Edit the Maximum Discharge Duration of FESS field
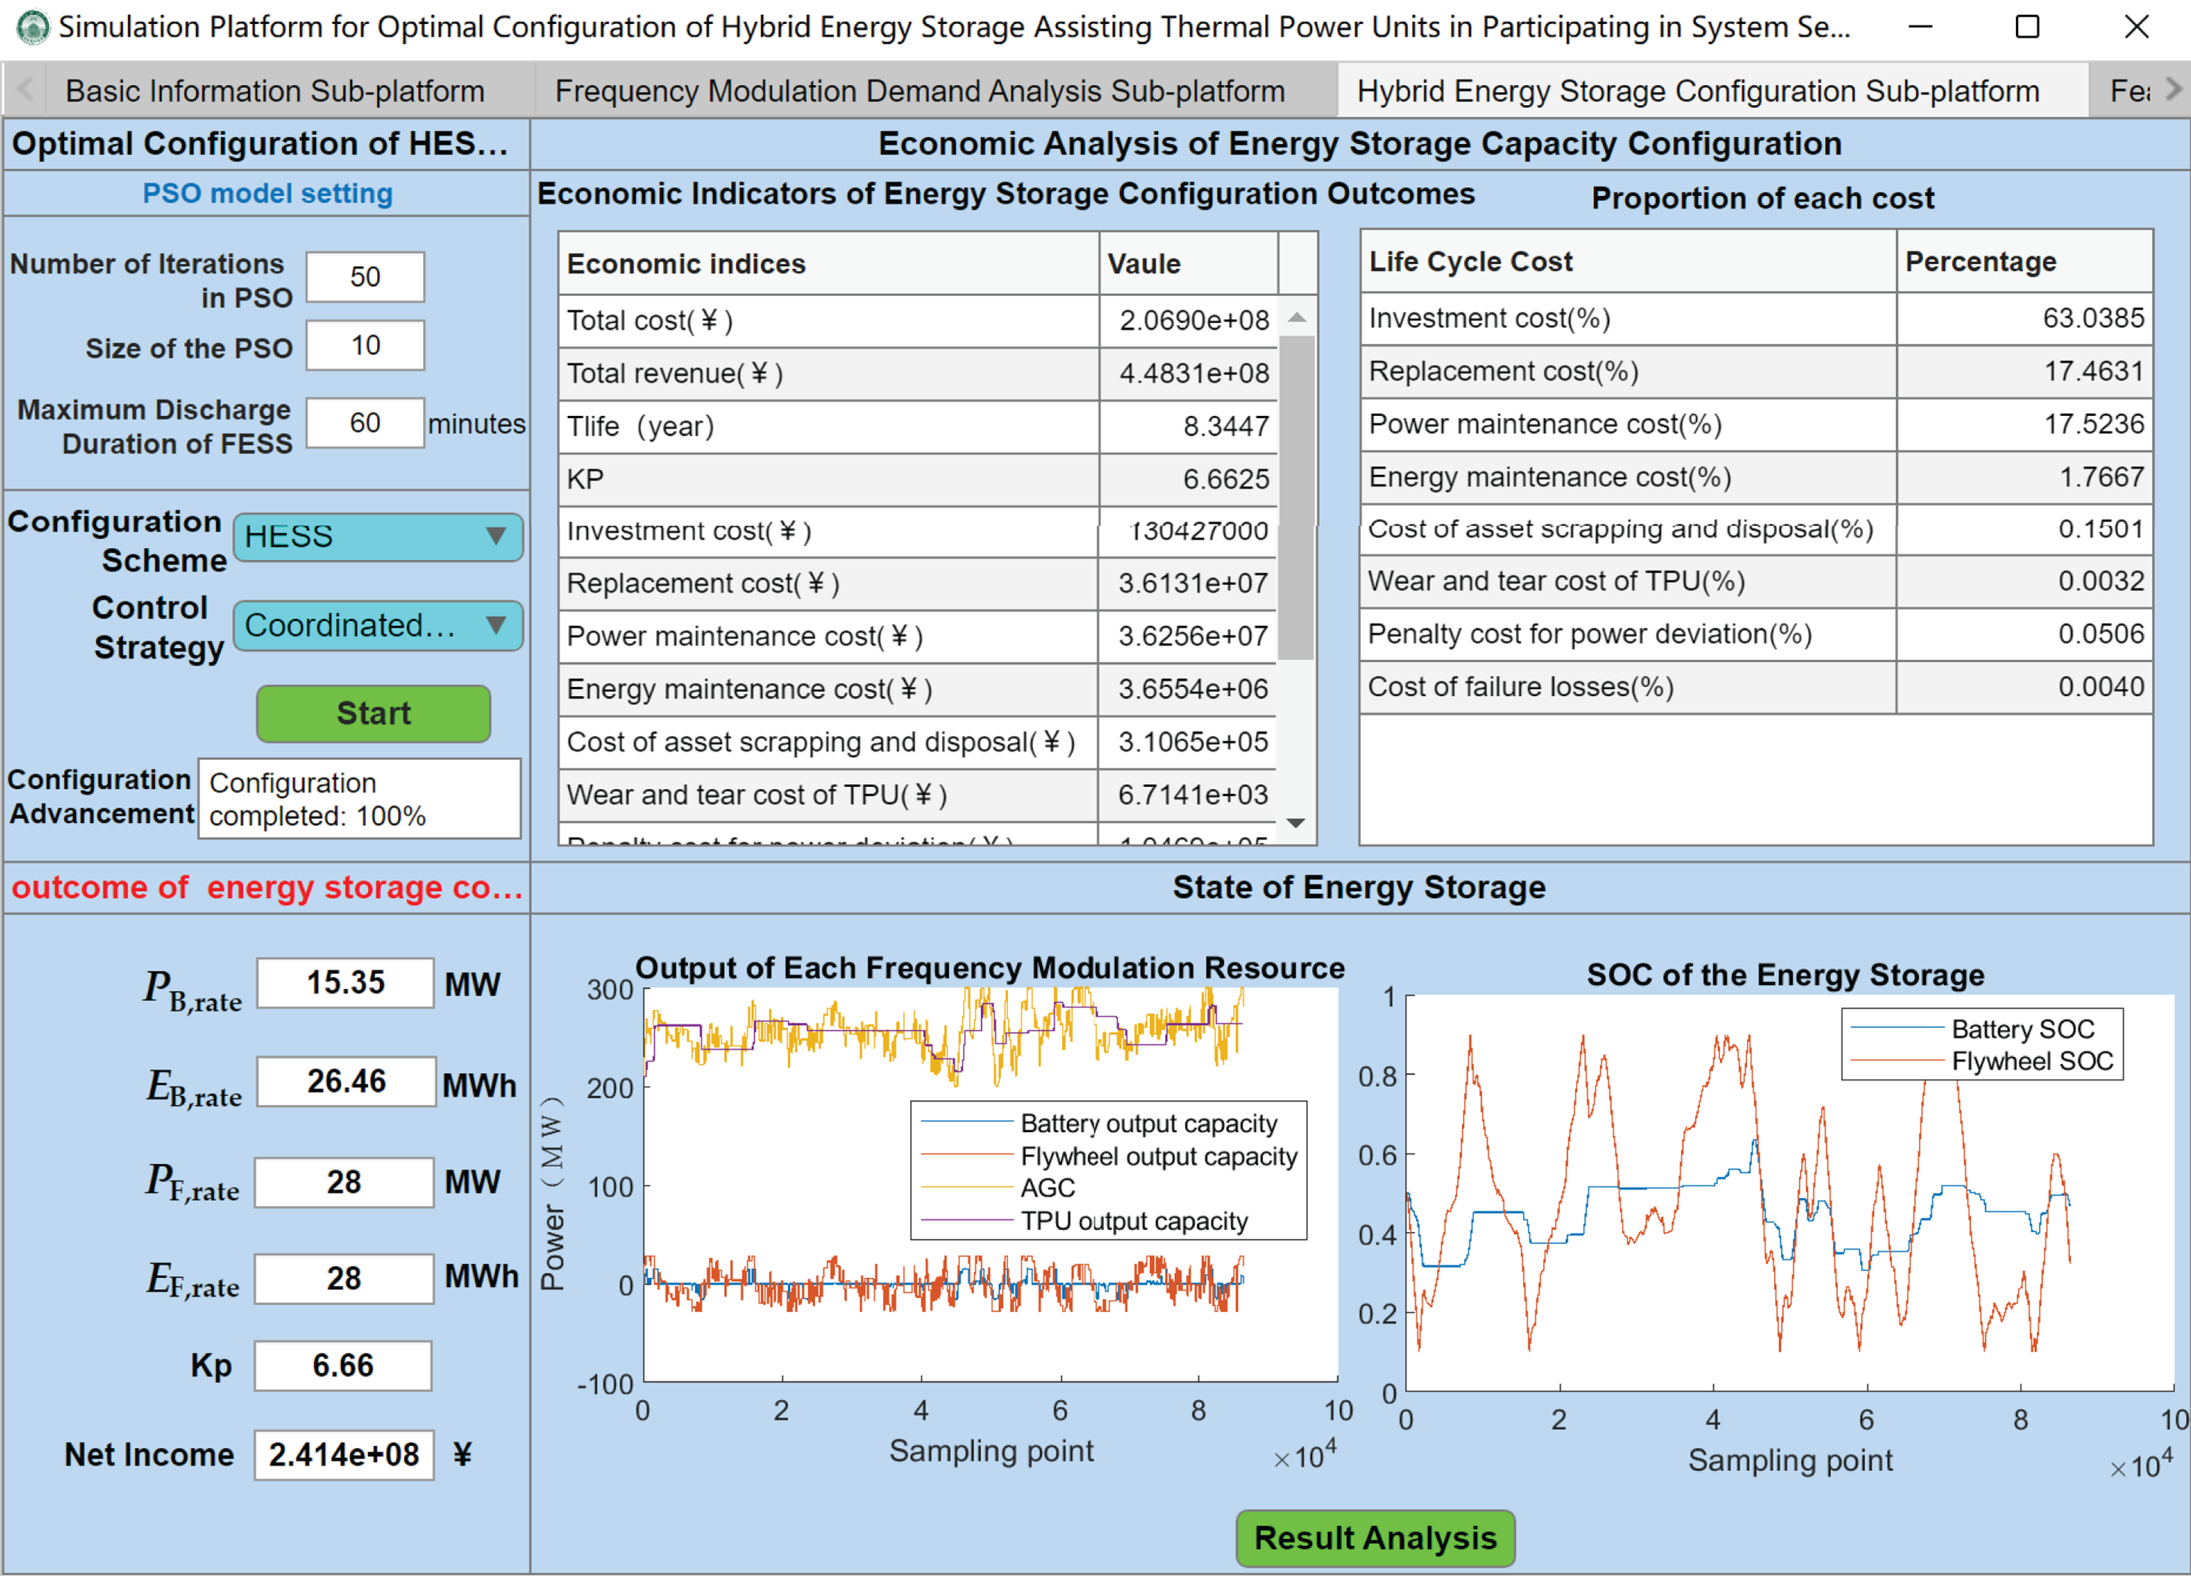 tap(365, 423)
